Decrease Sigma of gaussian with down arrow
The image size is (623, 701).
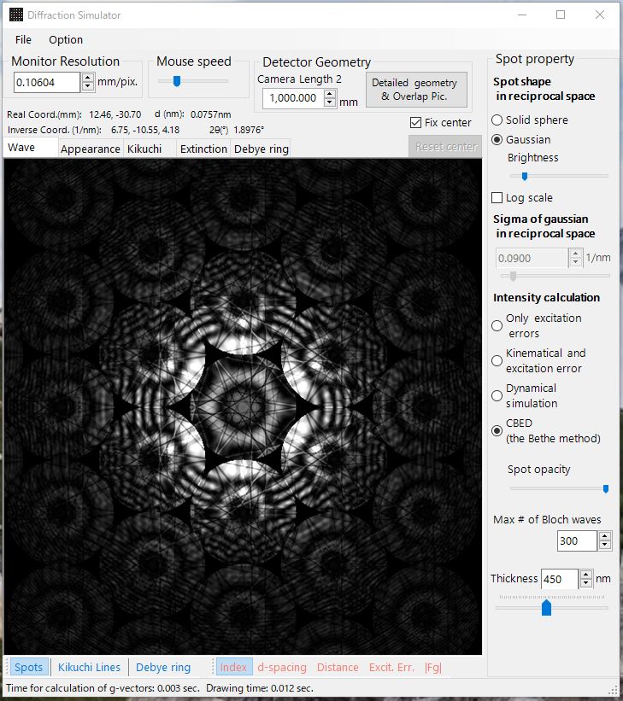coord(575,262)
